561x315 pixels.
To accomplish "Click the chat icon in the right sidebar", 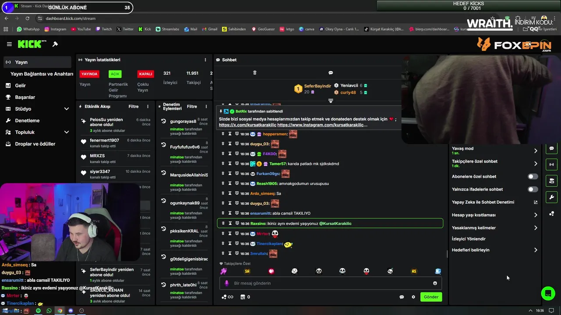I will tap(551, 148).
